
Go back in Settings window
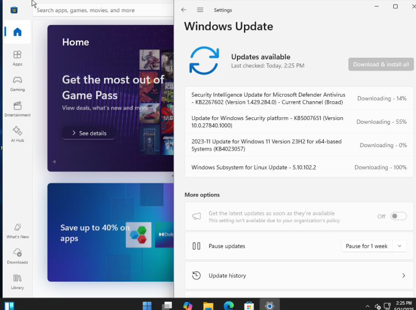pos(184,10)
